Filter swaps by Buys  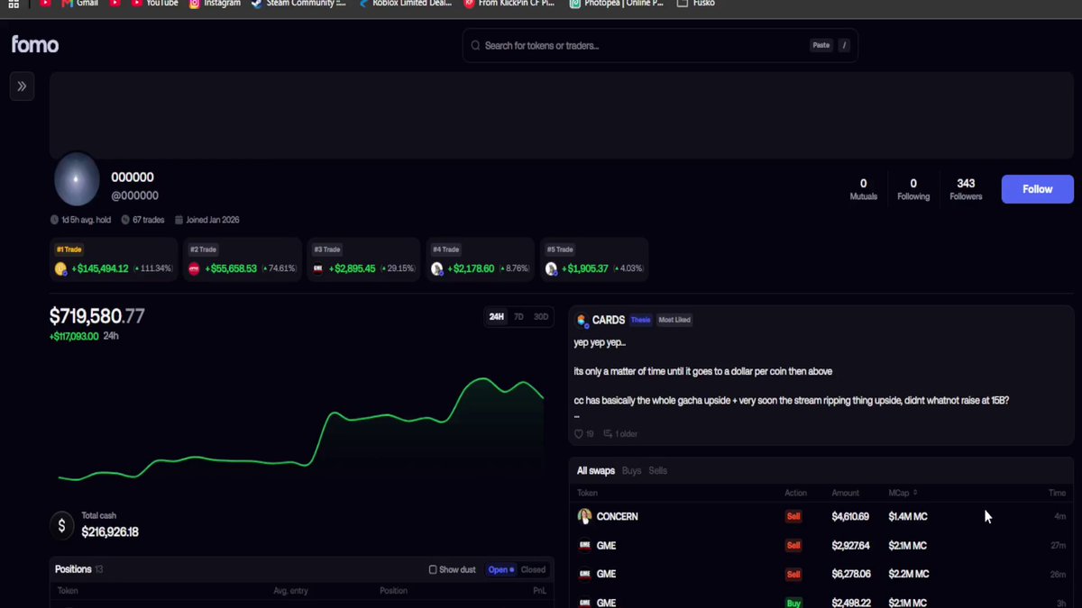[x=632, y=471]
